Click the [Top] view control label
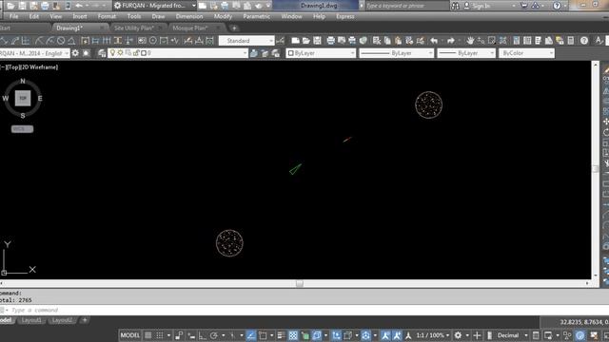 click(13, 67)
